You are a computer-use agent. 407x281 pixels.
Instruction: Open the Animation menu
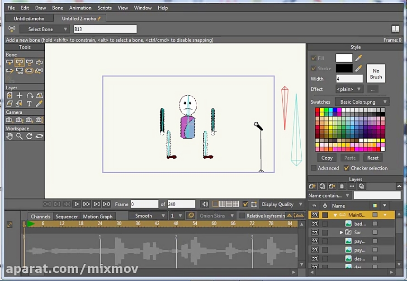click(80, 8)
